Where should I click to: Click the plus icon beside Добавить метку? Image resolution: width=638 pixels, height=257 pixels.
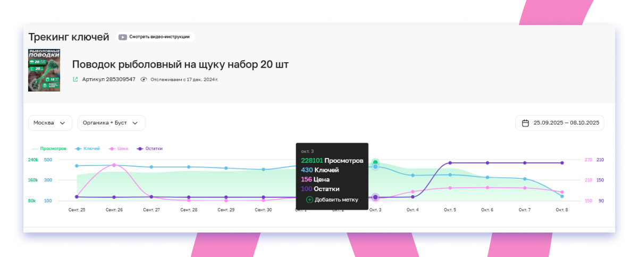(x=309, y=200)
